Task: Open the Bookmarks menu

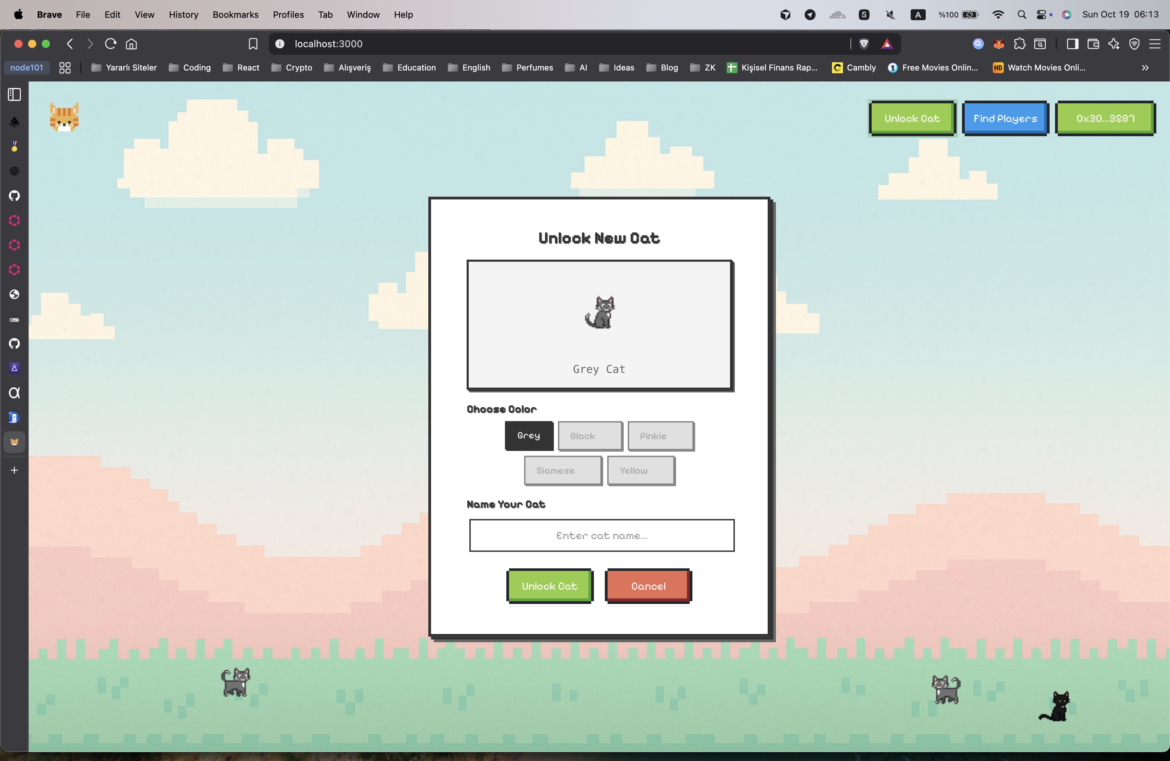Action: (235, 15)
